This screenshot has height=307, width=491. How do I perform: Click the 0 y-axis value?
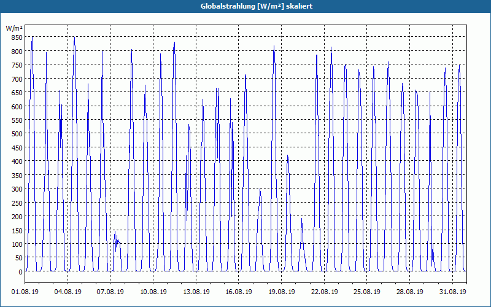(21, 271)
